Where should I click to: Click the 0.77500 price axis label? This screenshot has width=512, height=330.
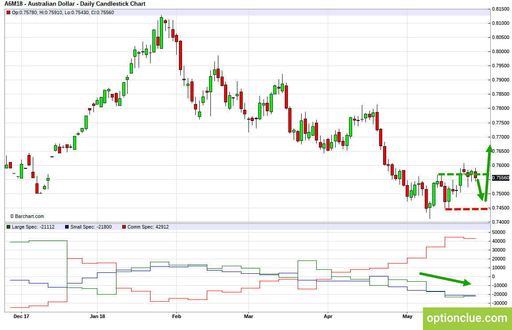coord(500,123)
